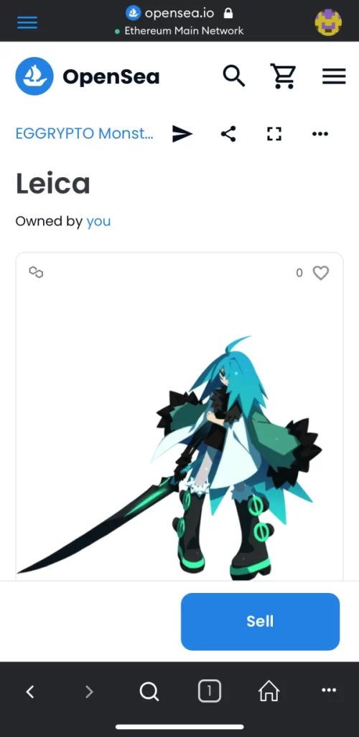Open the browser tabs switcher
This screenshot has height=737, width=359.
coord(209,692)
